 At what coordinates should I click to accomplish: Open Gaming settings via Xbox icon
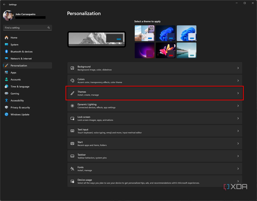[7, 94]
